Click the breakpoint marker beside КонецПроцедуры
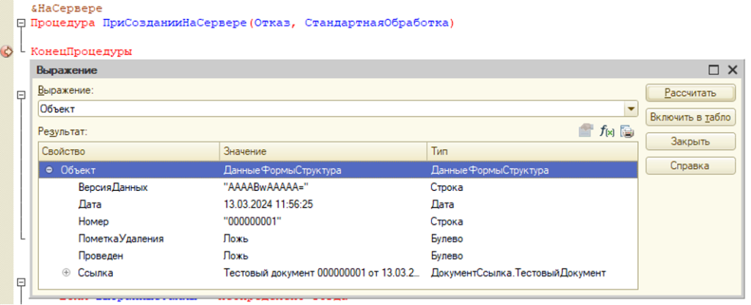The image size is (751, 305). click(x=7, y=52)
